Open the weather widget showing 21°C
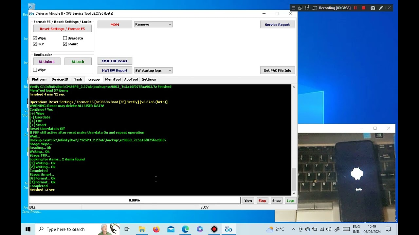The image size is (419, 235). click(x=275, y=229)
